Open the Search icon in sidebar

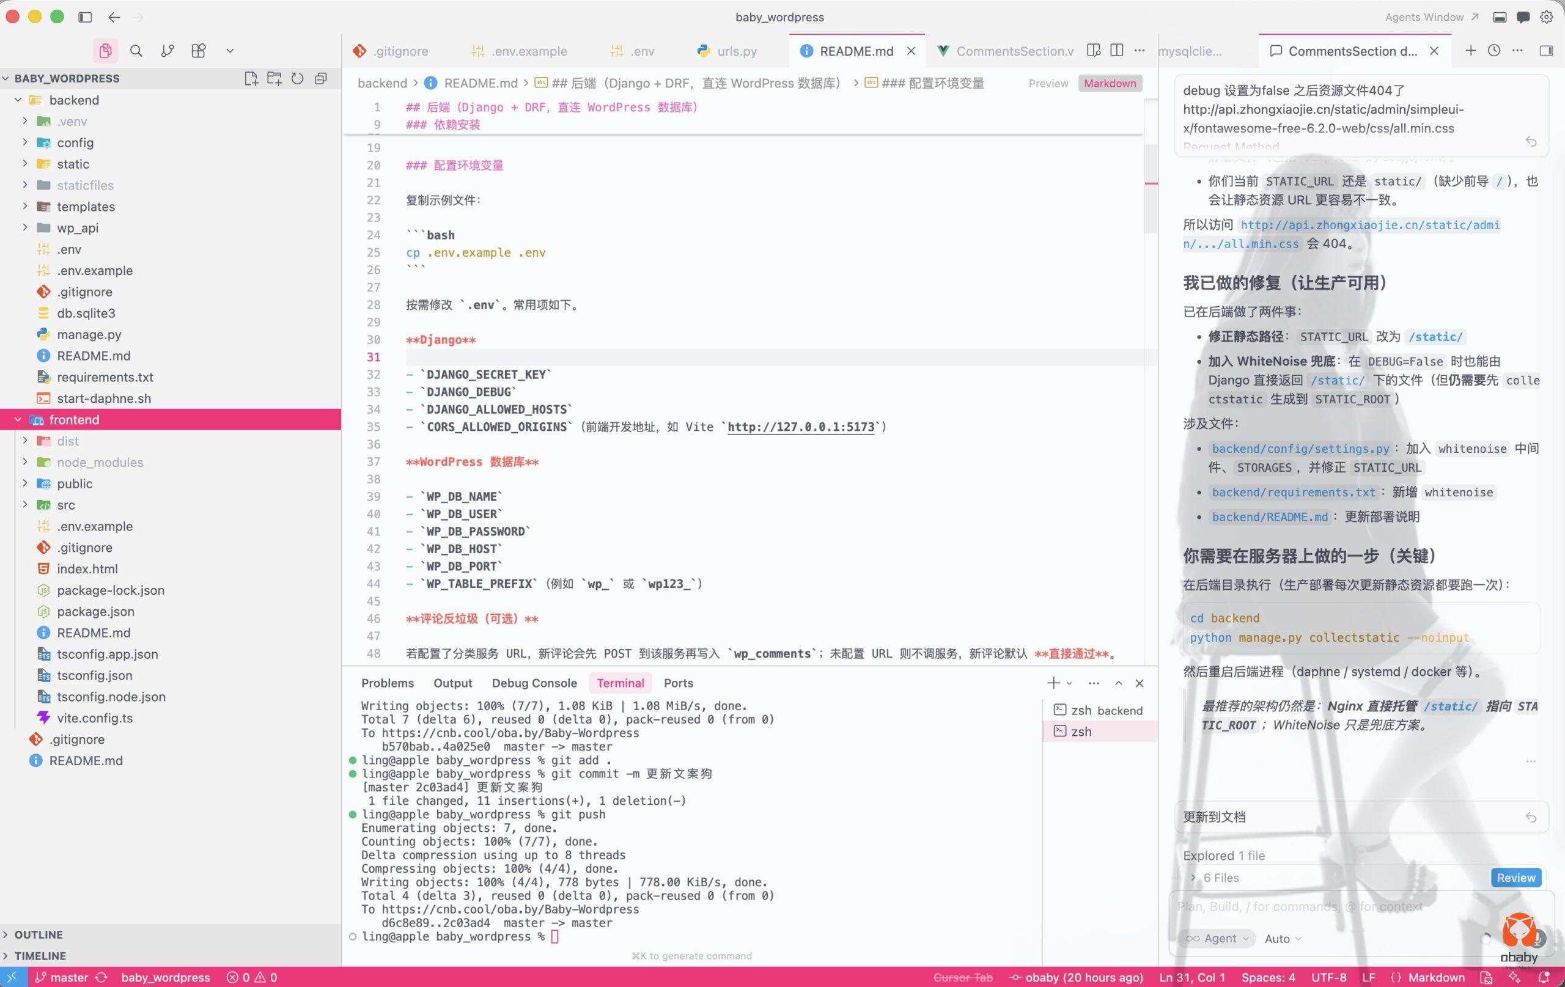(x=136, y=51)
